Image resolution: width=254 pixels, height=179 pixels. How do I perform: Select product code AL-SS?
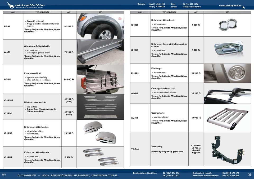(7, 52)
